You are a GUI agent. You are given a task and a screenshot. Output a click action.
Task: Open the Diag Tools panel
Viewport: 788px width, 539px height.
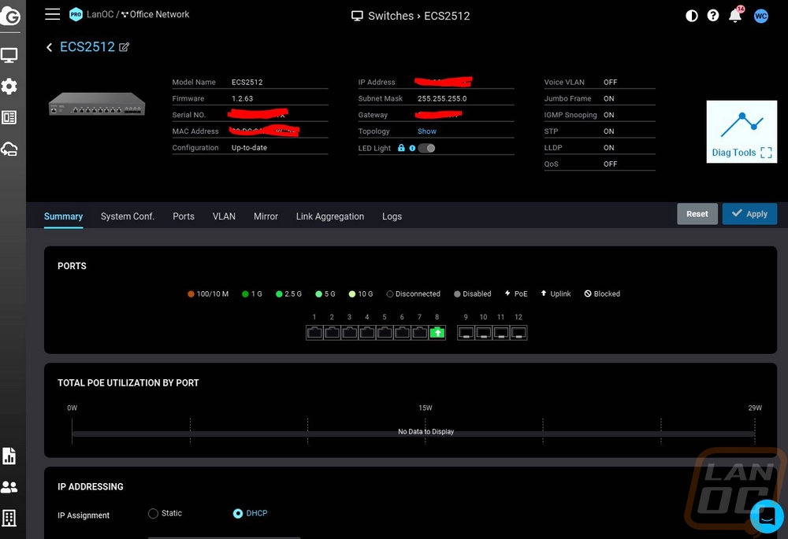742,131
